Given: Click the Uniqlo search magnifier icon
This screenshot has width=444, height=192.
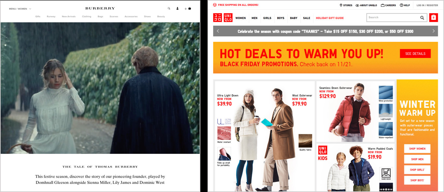Looking at the screenshot, I should pyautogui.click(x=422, y=18).
